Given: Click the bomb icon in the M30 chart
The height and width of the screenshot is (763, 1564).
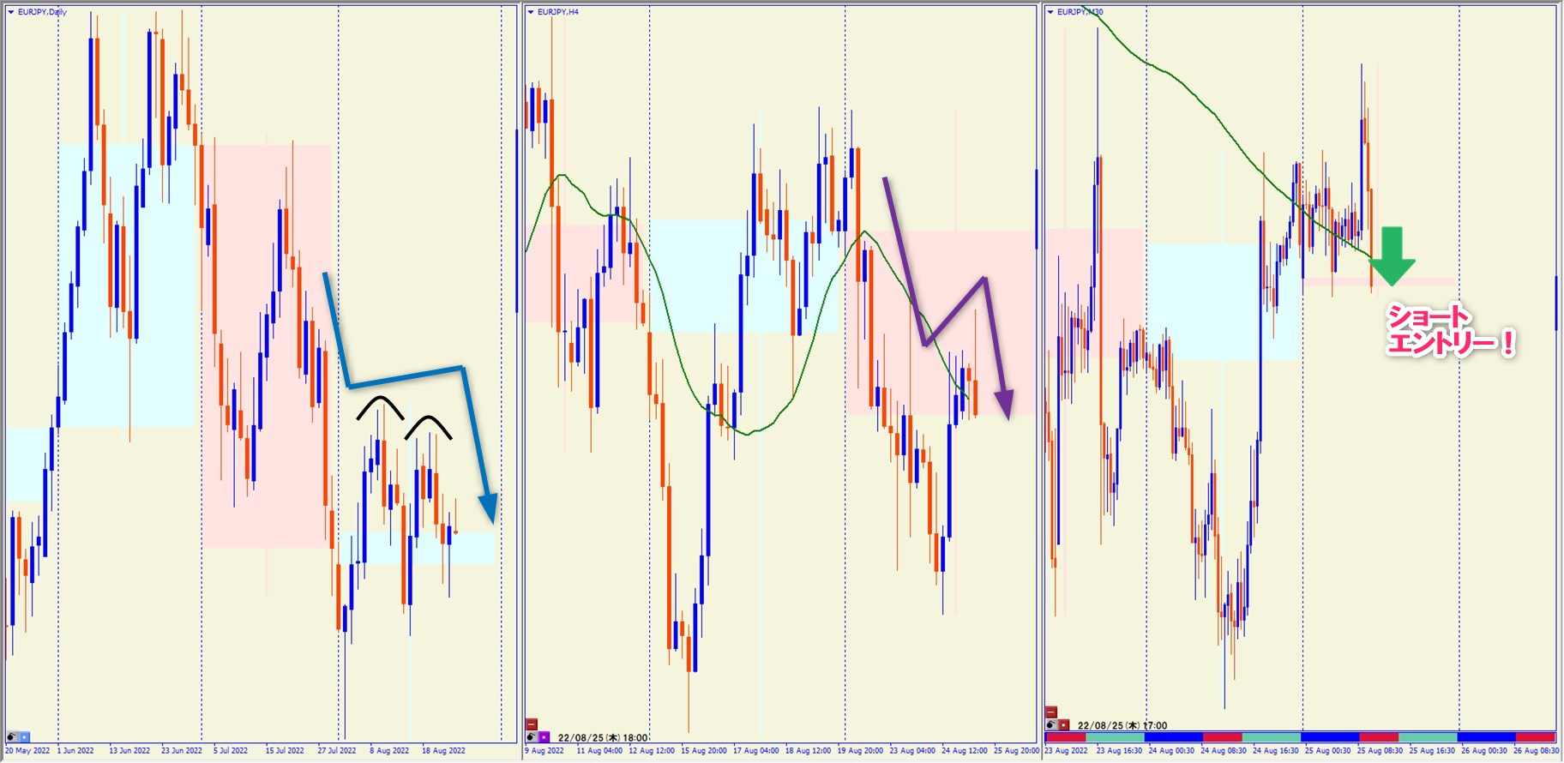Looking at the screenshot, I should coord(1051,724).
